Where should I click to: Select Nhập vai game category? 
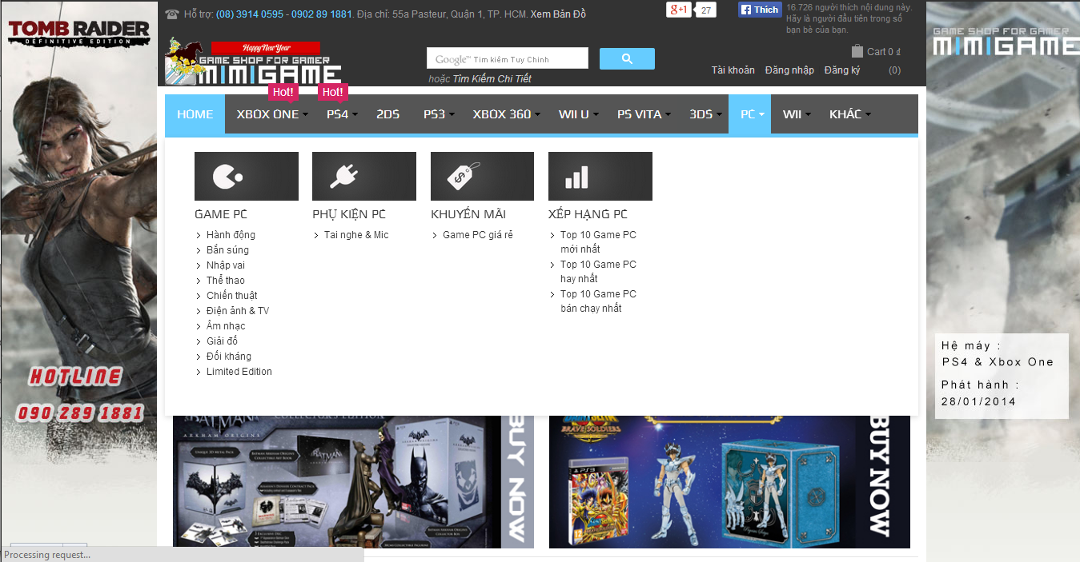[226, 265]
